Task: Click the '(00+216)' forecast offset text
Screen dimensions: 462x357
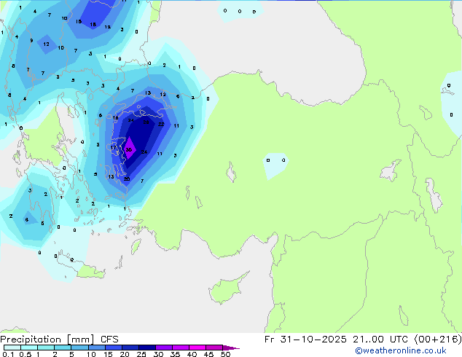Action: tap(438, 340)
